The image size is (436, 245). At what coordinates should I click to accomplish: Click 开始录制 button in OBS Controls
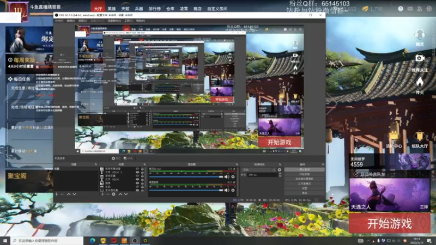click(305, 174)
